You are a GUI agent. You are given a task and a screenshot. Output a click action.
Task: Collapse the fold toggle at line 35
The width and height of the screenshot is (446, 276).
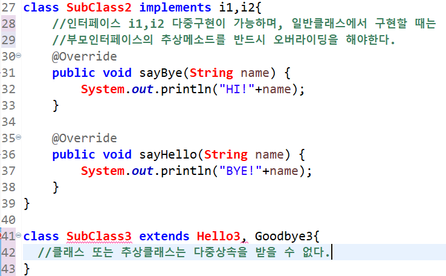click(x=19, y=137)
